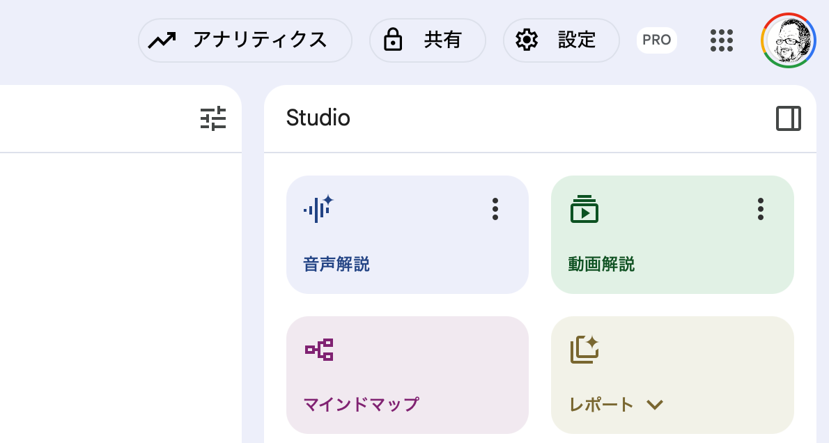Open the Google apps grid icon
Screen dimensions: 829x443
722,40
